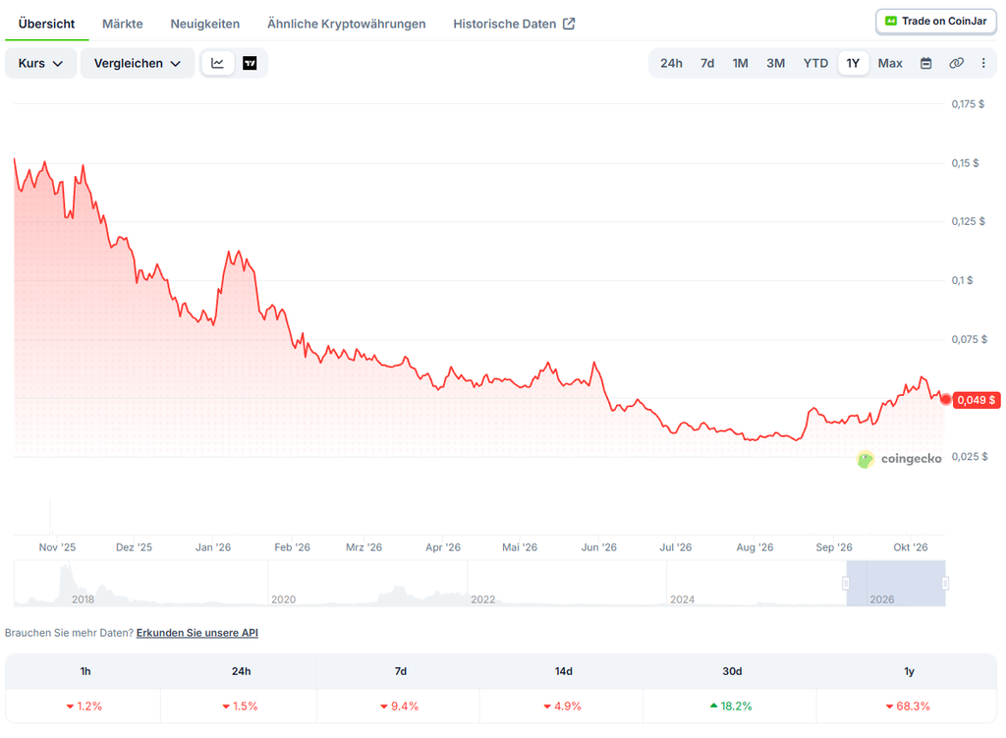Click the 1h column header
Image resolution: width=1006 pixels, height=738 pixels.
[85, 671]
